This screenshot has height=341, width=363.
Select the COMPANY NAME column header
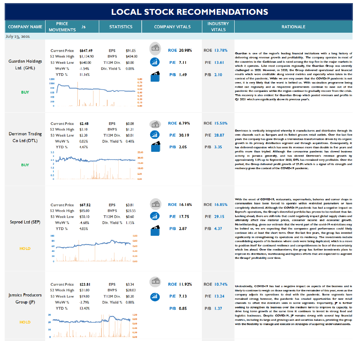[25, 27]
